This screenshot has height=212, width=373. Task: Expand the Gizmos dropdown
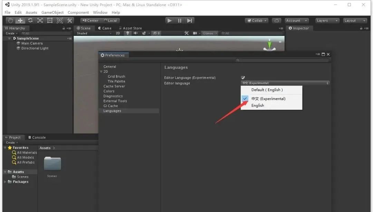tap(210, 33)
